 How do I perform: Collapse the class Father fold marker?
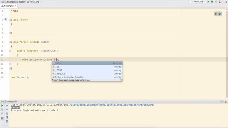[x=10, y=20]
